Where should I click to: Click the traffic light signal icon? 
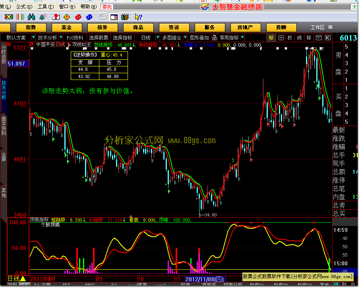click(x=9, y=17)
